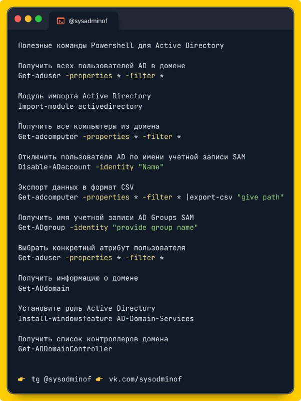Click the Install-windowsfeature AD-Domain-Services command
This screenshot has width=301, height=401.
click(106, 318)
